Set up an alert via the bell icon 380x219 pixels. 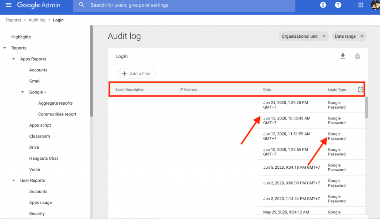click(357, 56)
